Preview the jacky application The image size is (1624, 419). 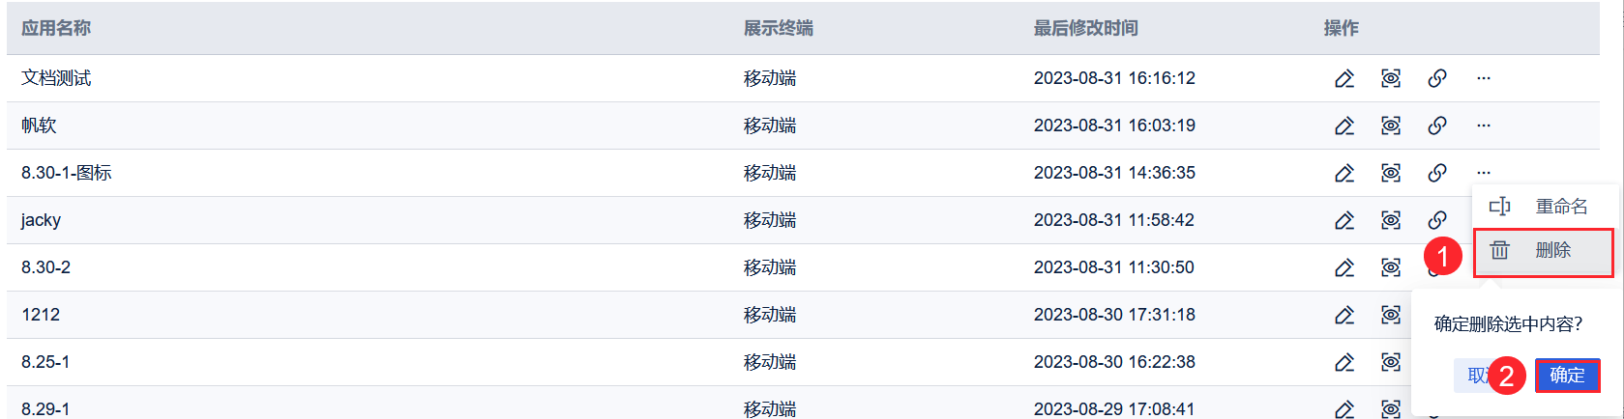(x=1391, y=220)
